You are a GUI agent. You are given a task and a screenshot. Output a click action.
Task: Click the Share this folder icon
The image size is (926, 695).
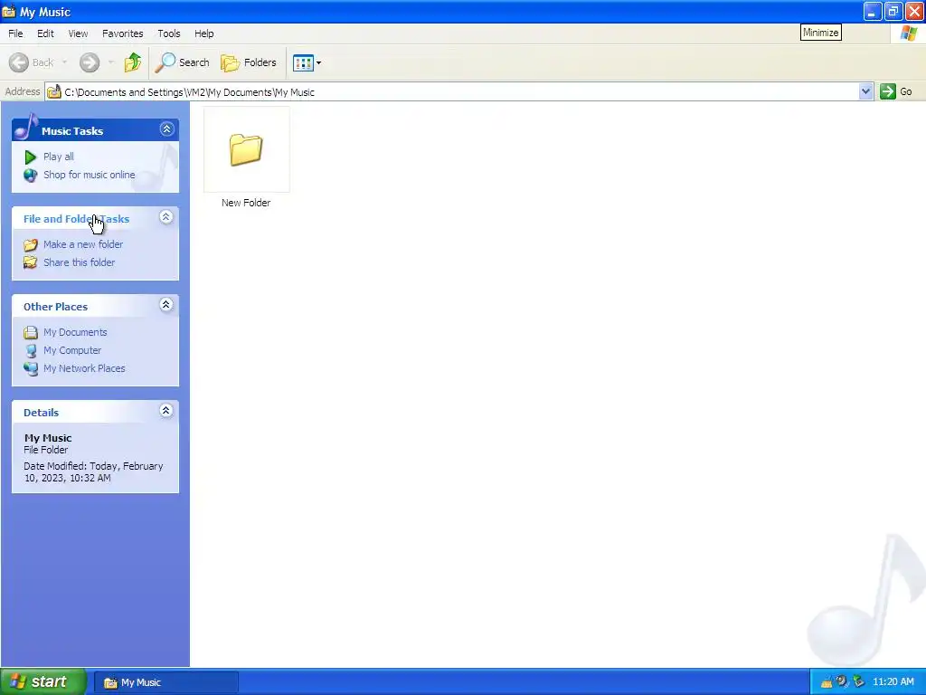click(x=30, y=262)
